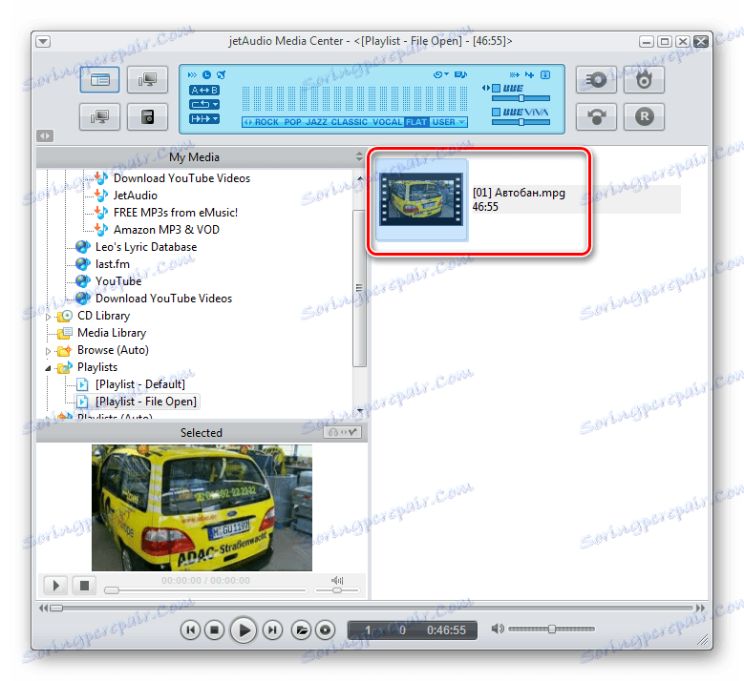Stop the preview in Selected panel
The width and height of the screenshot is (744, 681).
(84, 586)
